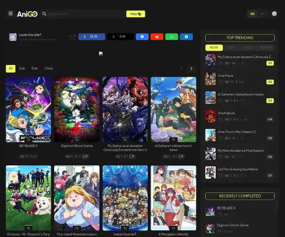The width and height of the screenshot is (285, 237).
Task: Select the China filter tab
Action: (48, 69)
